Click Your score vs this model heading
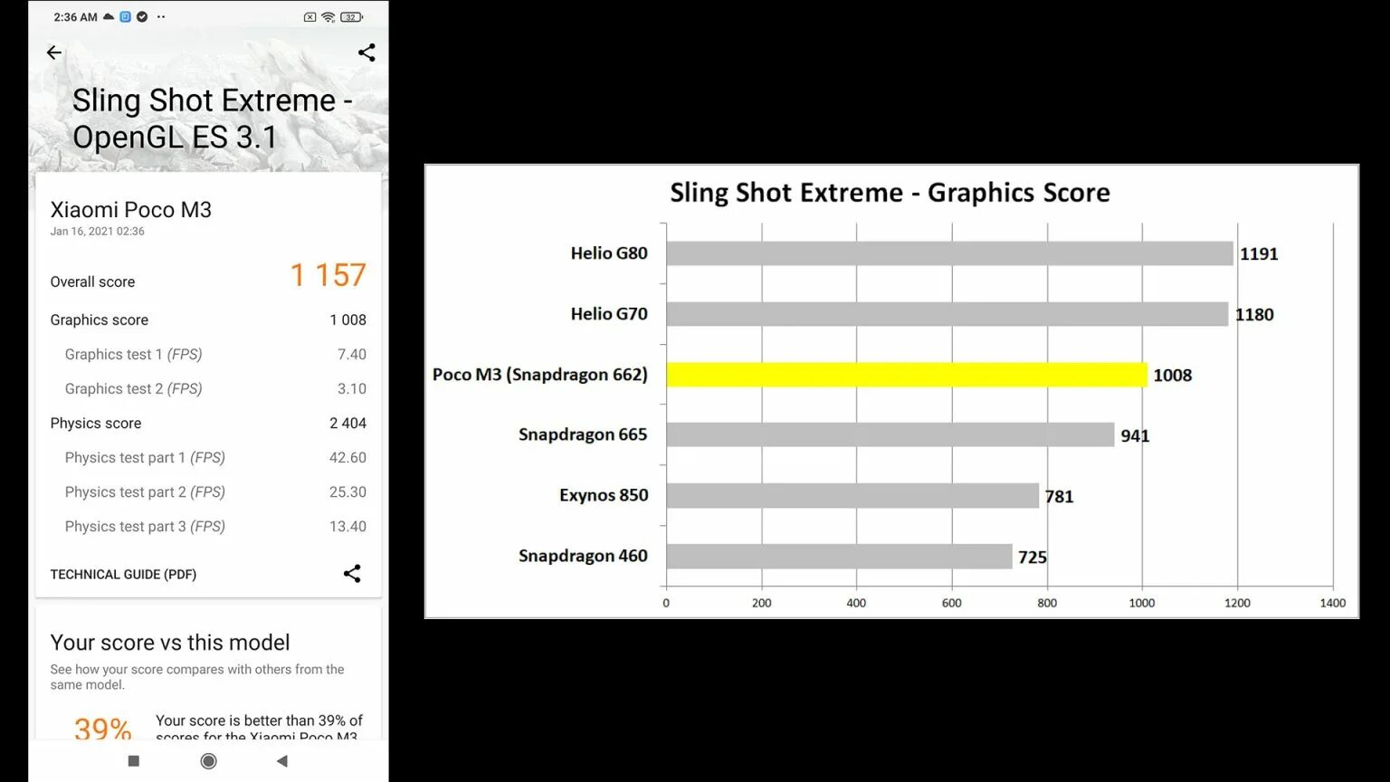Image resolution: width=1390 pixels, height=782 pixels. 170,643
